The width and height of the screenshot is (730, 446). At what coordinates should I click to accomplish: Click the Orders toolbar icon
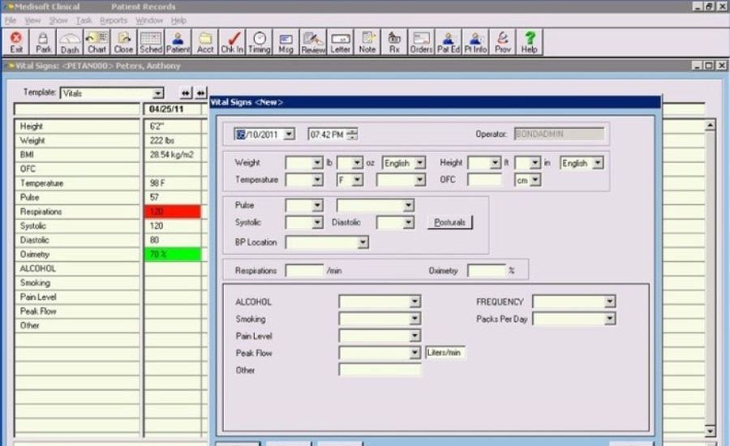pyautogui.click(x=421, y=42)
